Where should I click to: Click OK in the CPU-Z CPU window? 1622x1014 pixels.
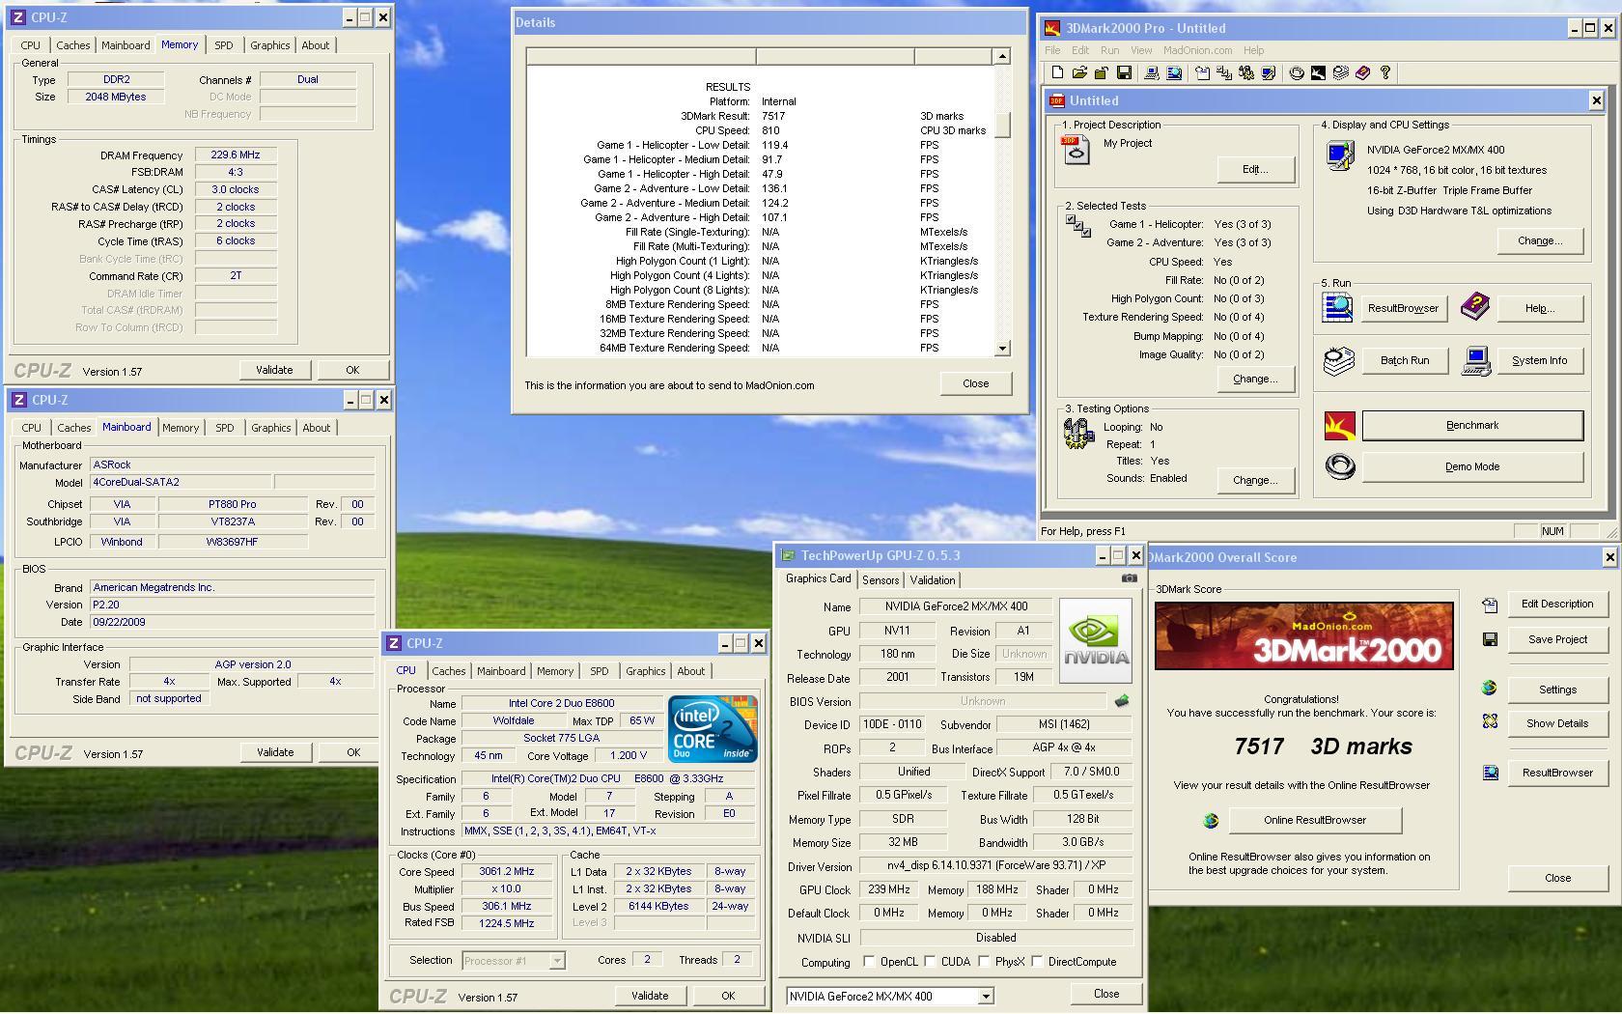click(x=728, y=996)
